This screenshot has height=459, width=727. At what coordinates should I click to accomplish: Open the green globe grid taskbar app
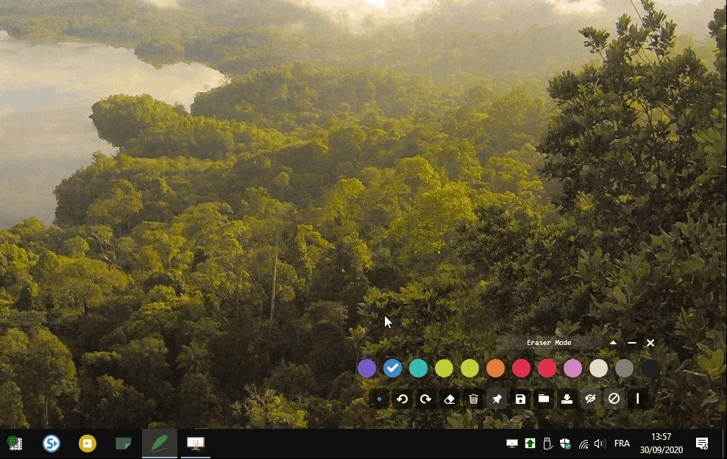(x=15, y=444)
